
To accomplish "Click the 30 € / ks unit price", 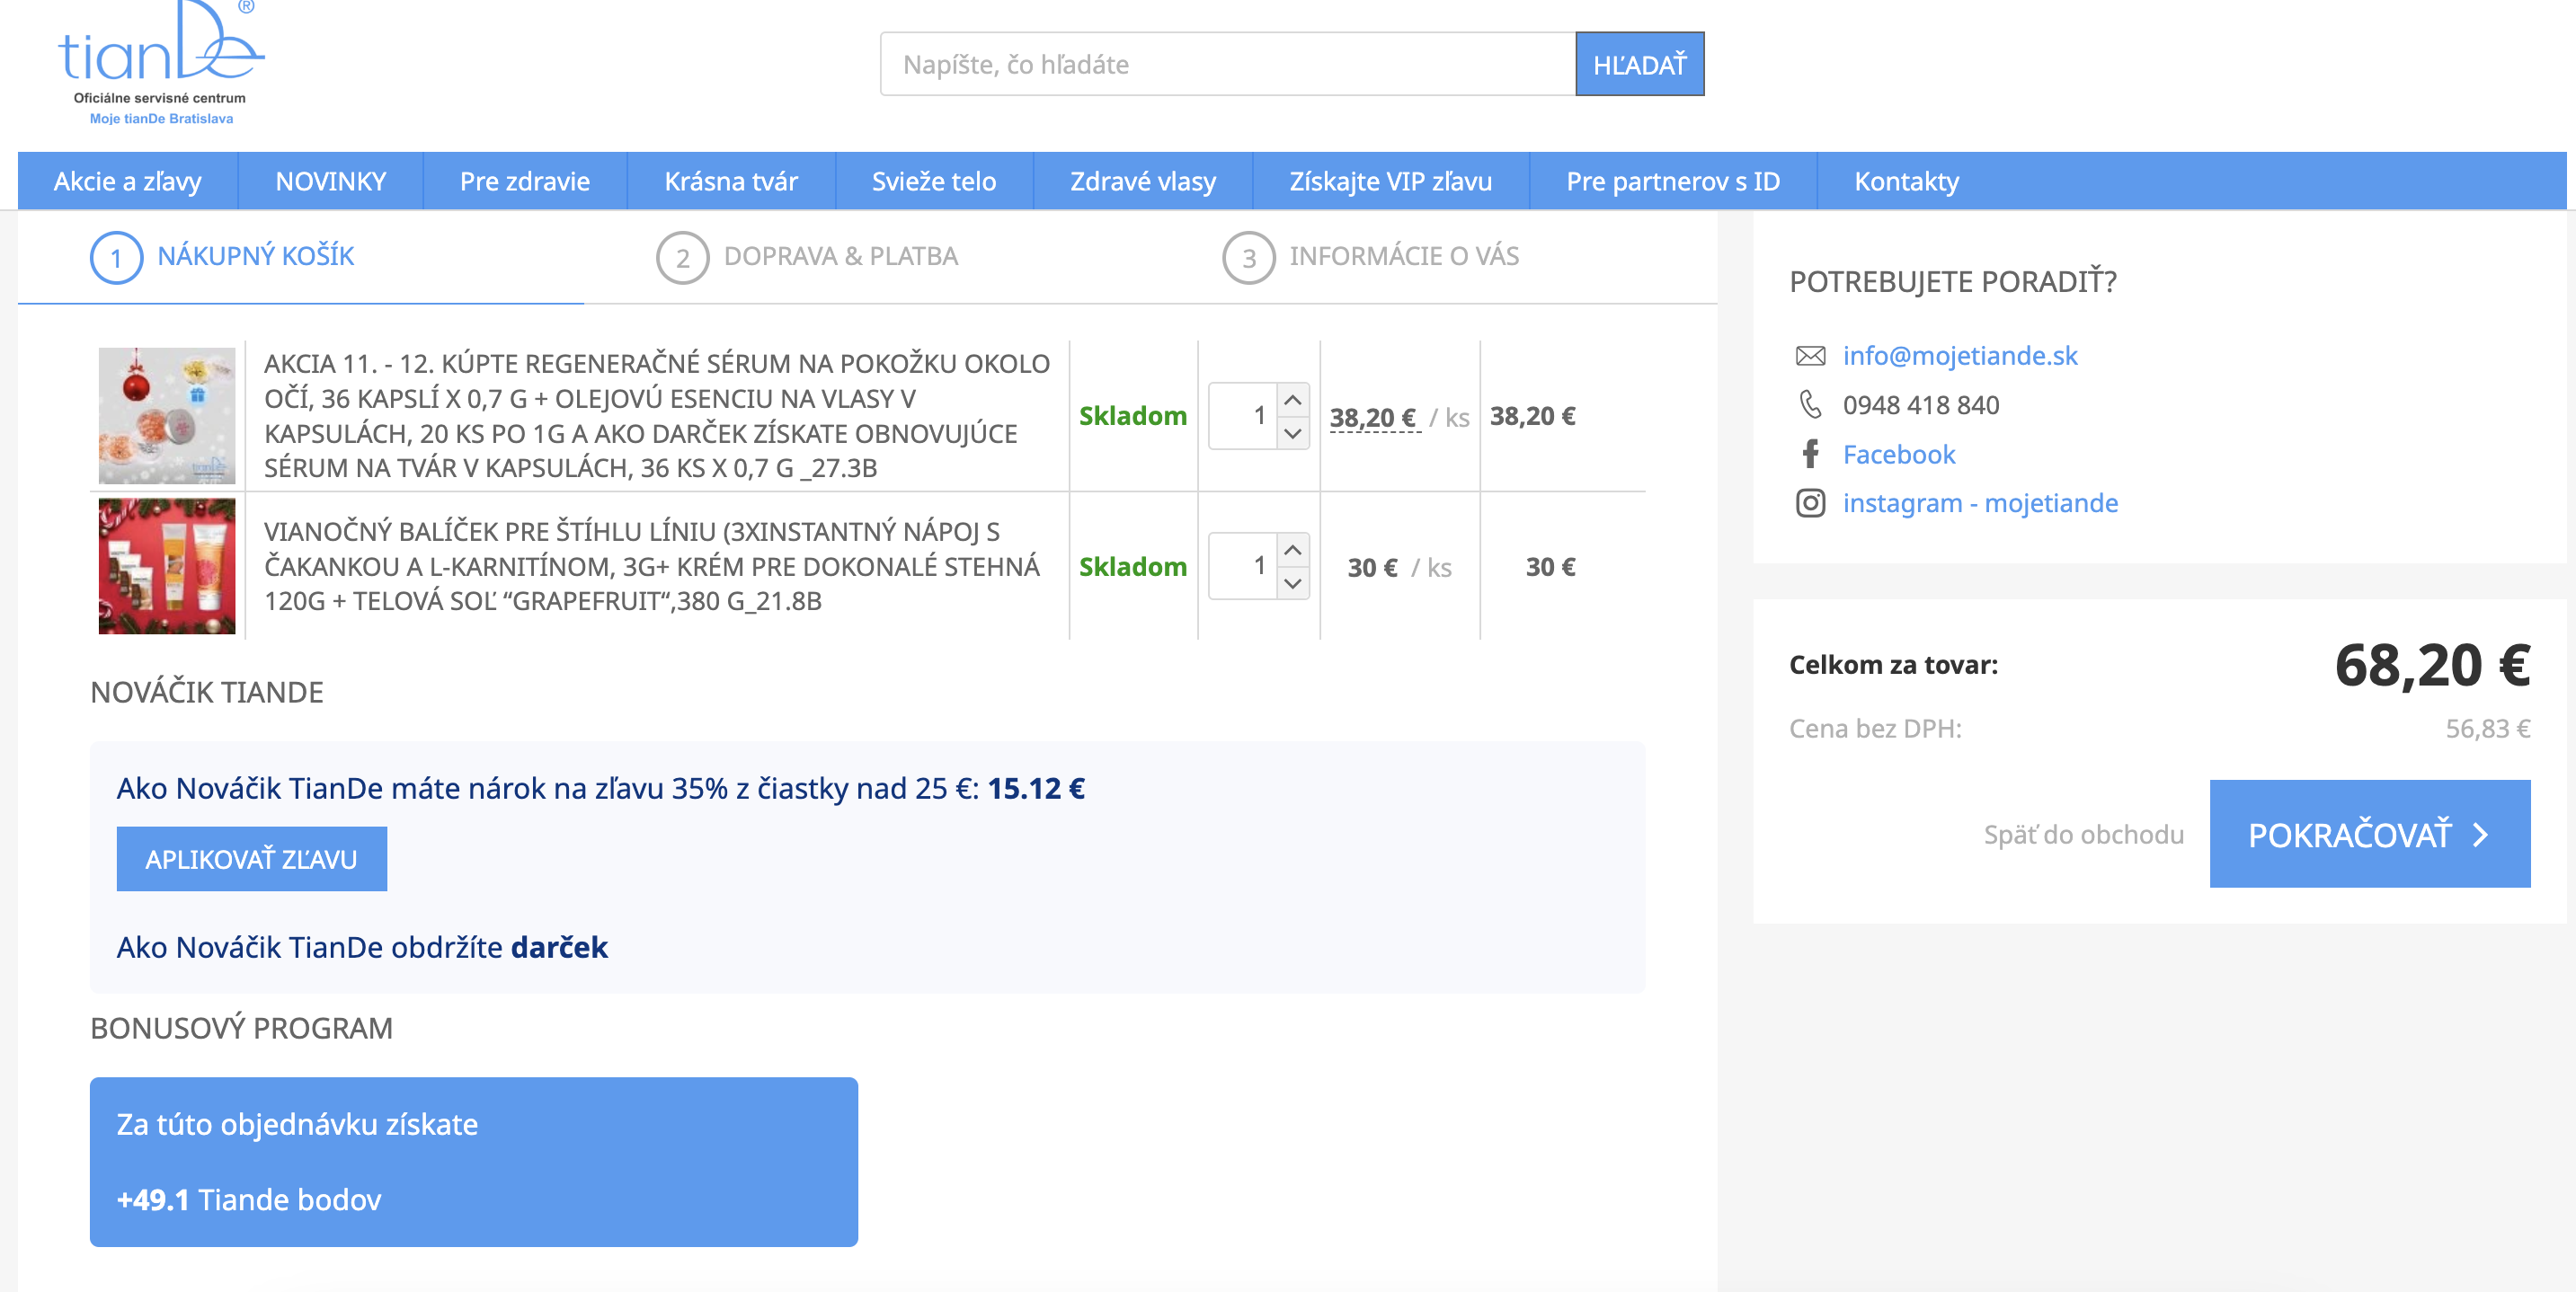I will pos(1399,568).
